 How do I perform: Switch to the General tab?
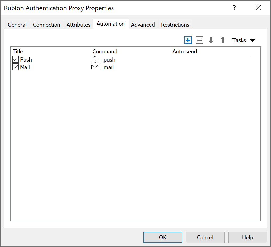pos(17,25)
